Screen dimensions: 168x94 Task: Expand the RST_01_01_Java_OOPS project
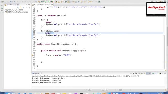click(6, 10)
